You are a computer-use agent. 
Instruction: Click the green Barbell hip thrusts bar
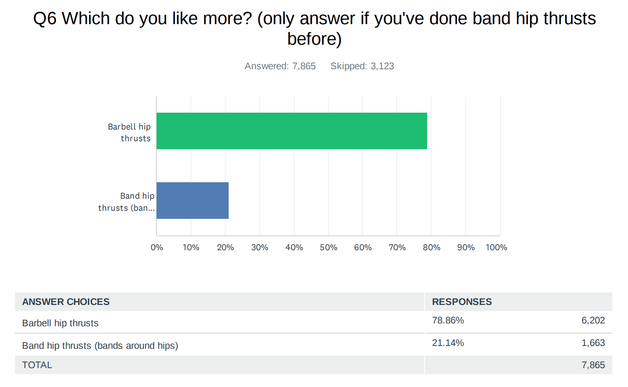292,131
